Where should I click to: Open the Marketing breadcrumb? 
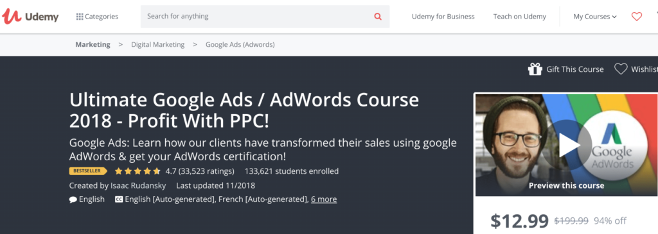(93, 44)
